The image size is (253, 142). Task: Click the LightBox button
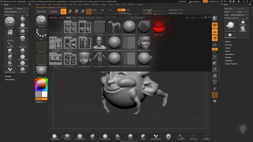[x=54, y=11]
